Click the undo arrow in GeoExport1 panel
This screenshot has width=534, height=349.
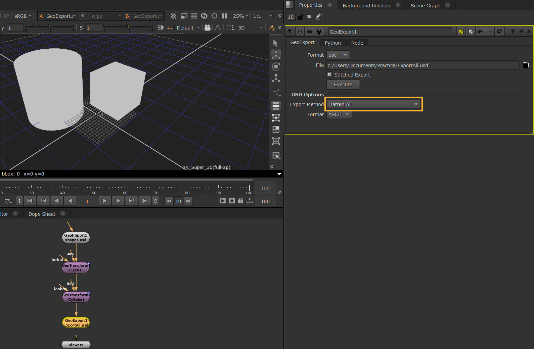click(x=480, y=32)
